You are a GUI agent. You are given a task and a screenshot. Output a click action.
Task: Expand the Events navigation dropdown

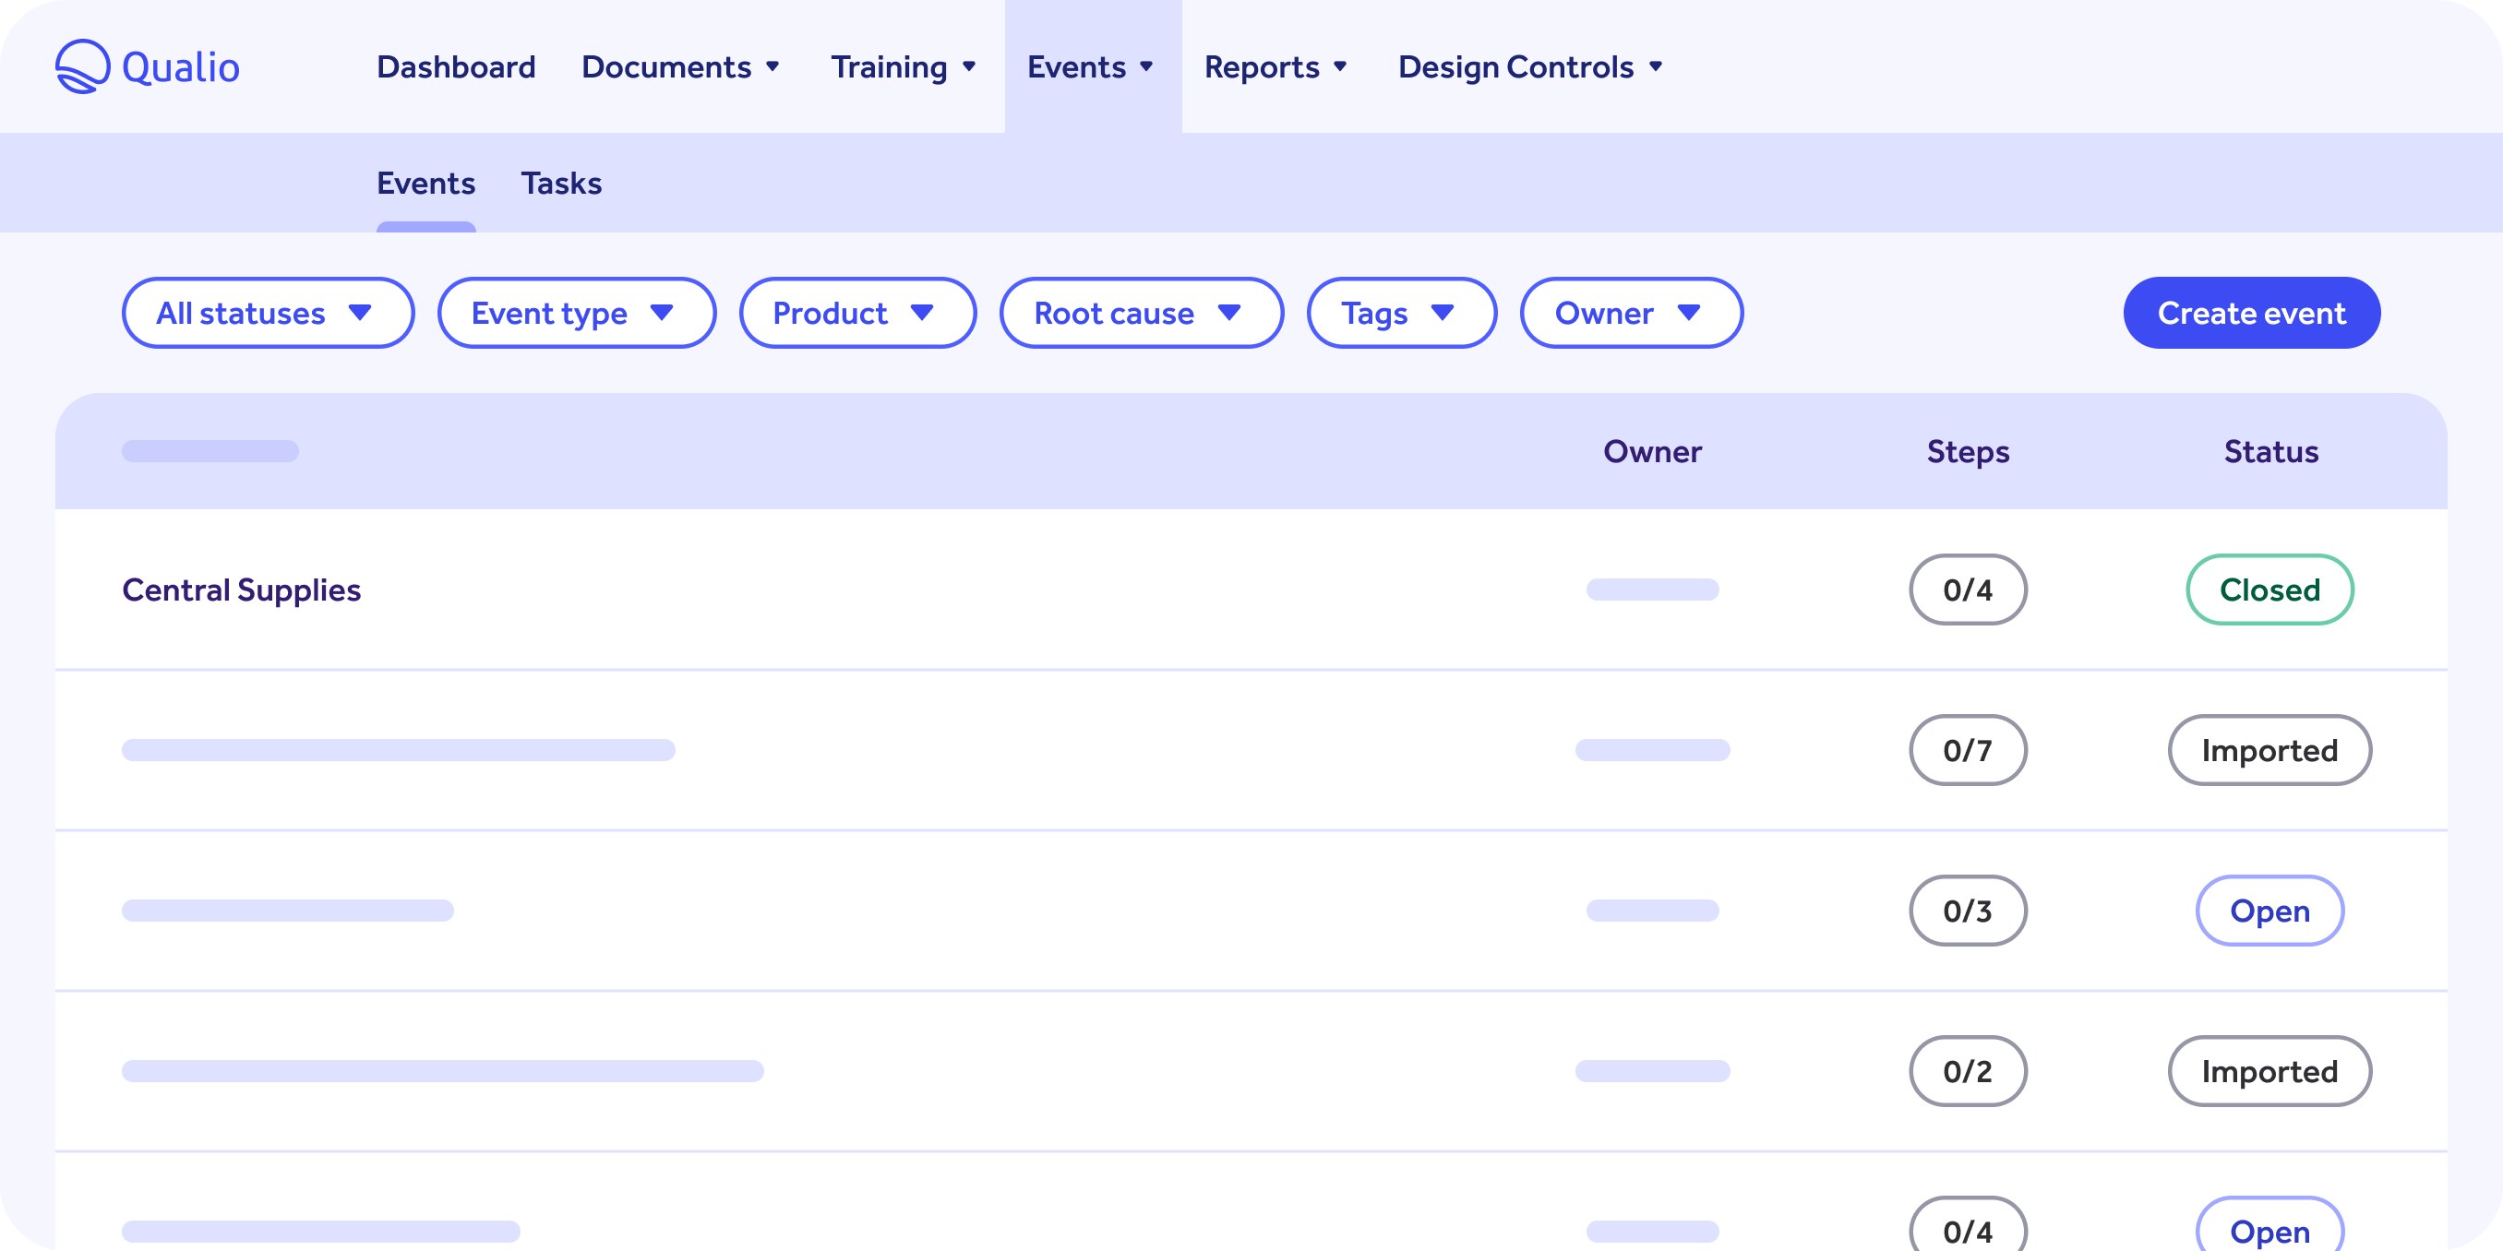[x=1090, y=66]
